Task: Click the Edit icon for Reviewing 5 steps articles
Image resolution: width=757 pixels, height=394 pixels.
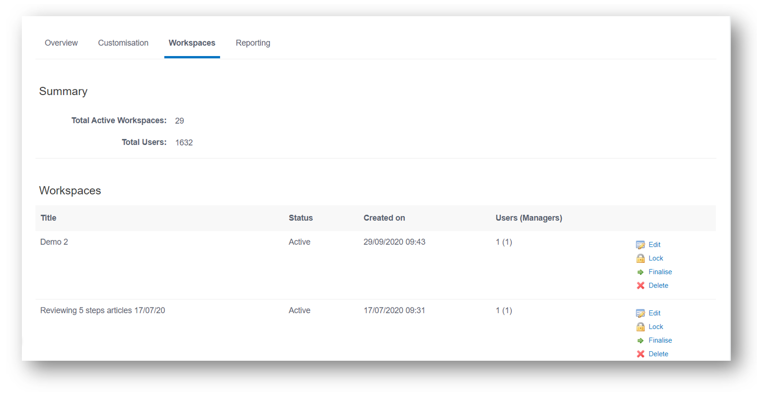Action: click(x=640, y=313)
